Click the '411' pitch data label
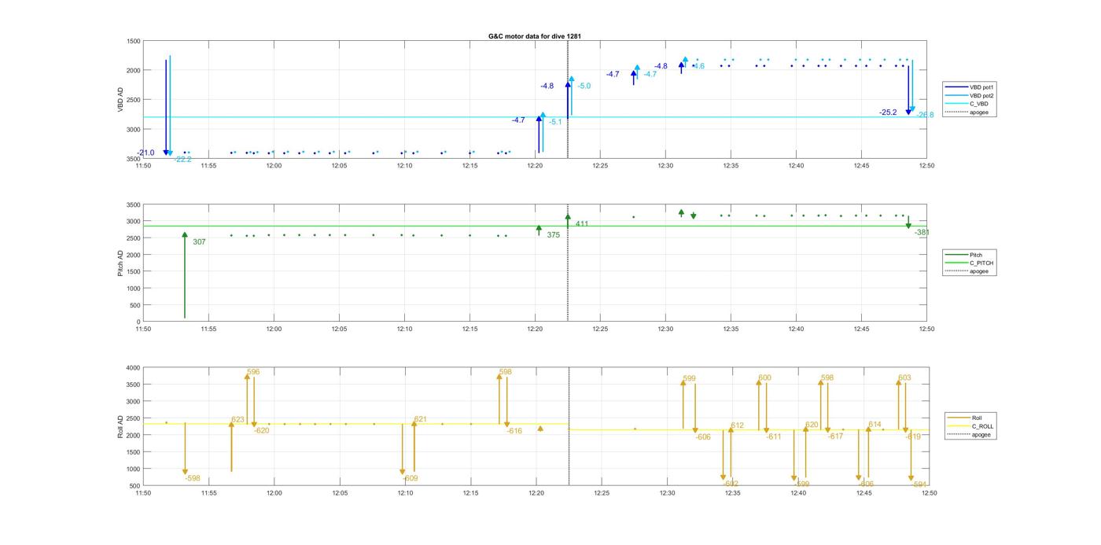Image resolution: width=1101 pixels, height=545 pixels. 582,224
